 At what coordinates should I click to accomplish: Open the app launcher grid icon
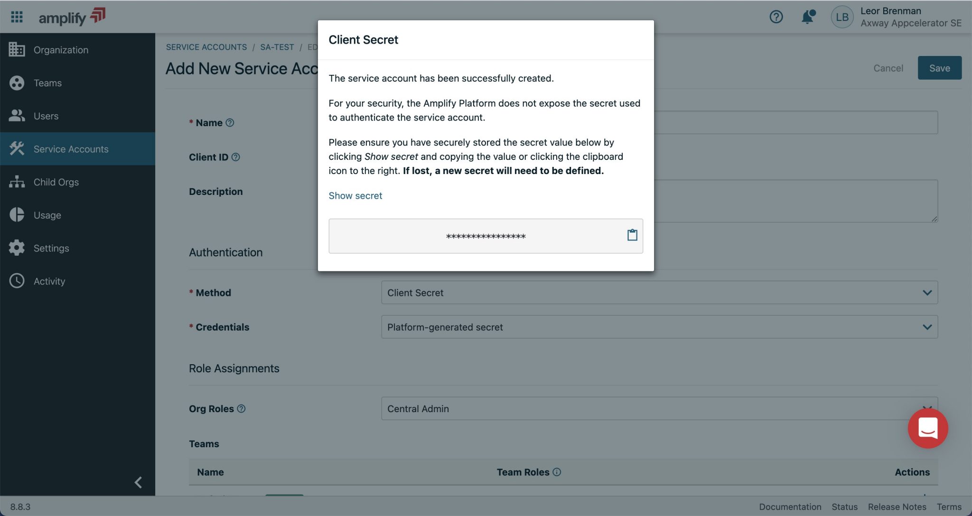(17, 16)
